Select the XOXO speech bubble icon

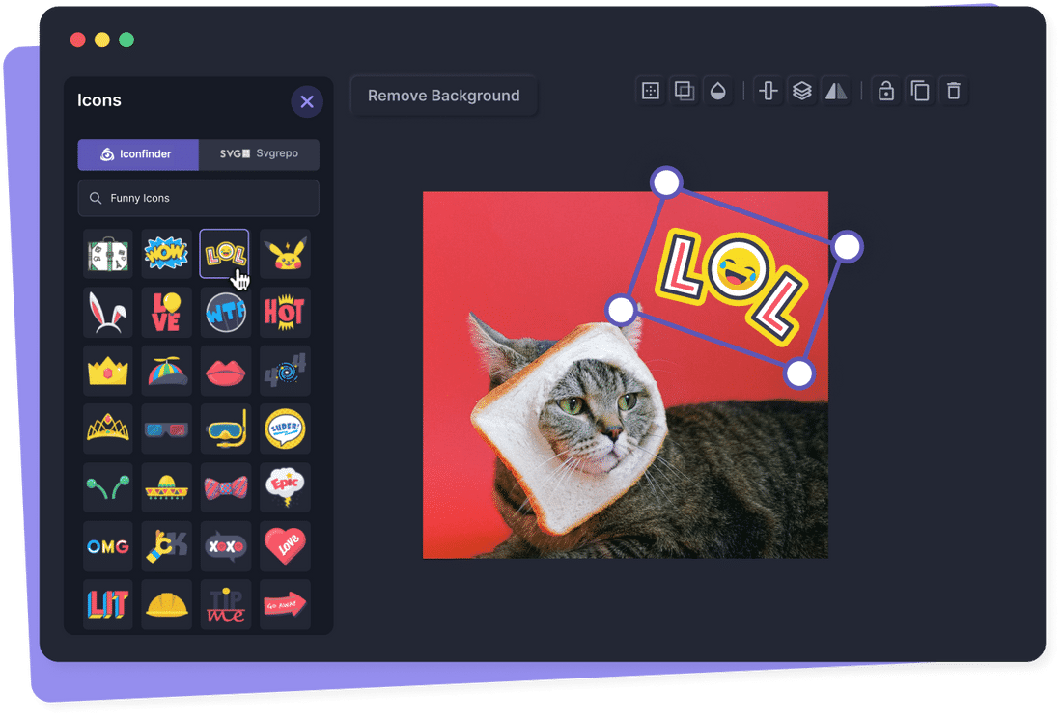pos(226,545)
